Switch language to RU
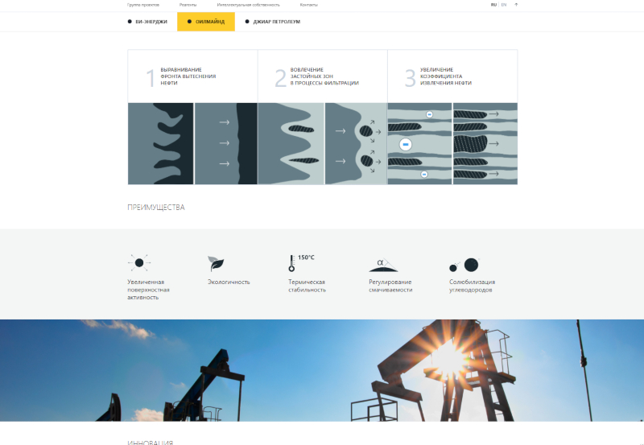 pyautogui.click(x=493, y=5)
